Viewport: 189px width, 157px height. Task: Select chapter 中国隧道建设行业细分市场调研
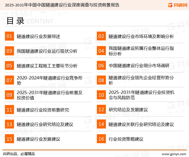(139, 66)
